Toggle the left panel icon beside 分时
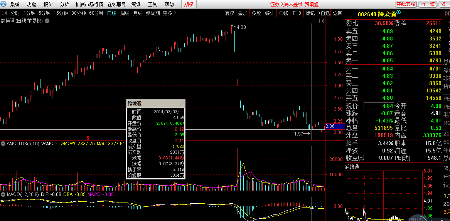450x221 pixels. [x=4, y=13]
